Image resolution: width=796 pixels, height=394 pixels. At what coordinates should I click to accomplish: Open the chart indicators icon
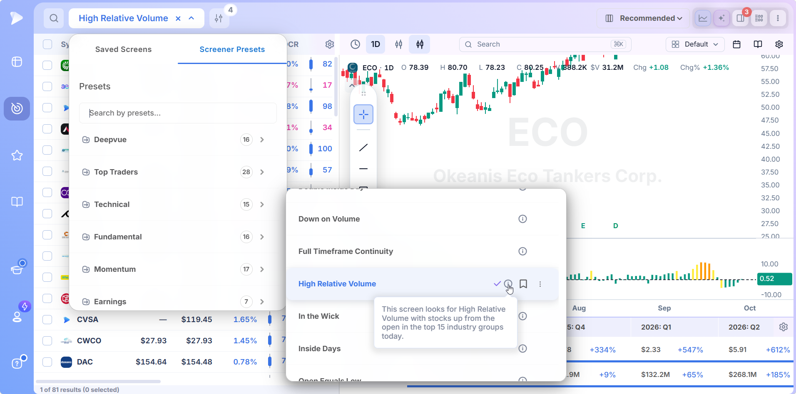pyautogui.click(x=399, y=44)
